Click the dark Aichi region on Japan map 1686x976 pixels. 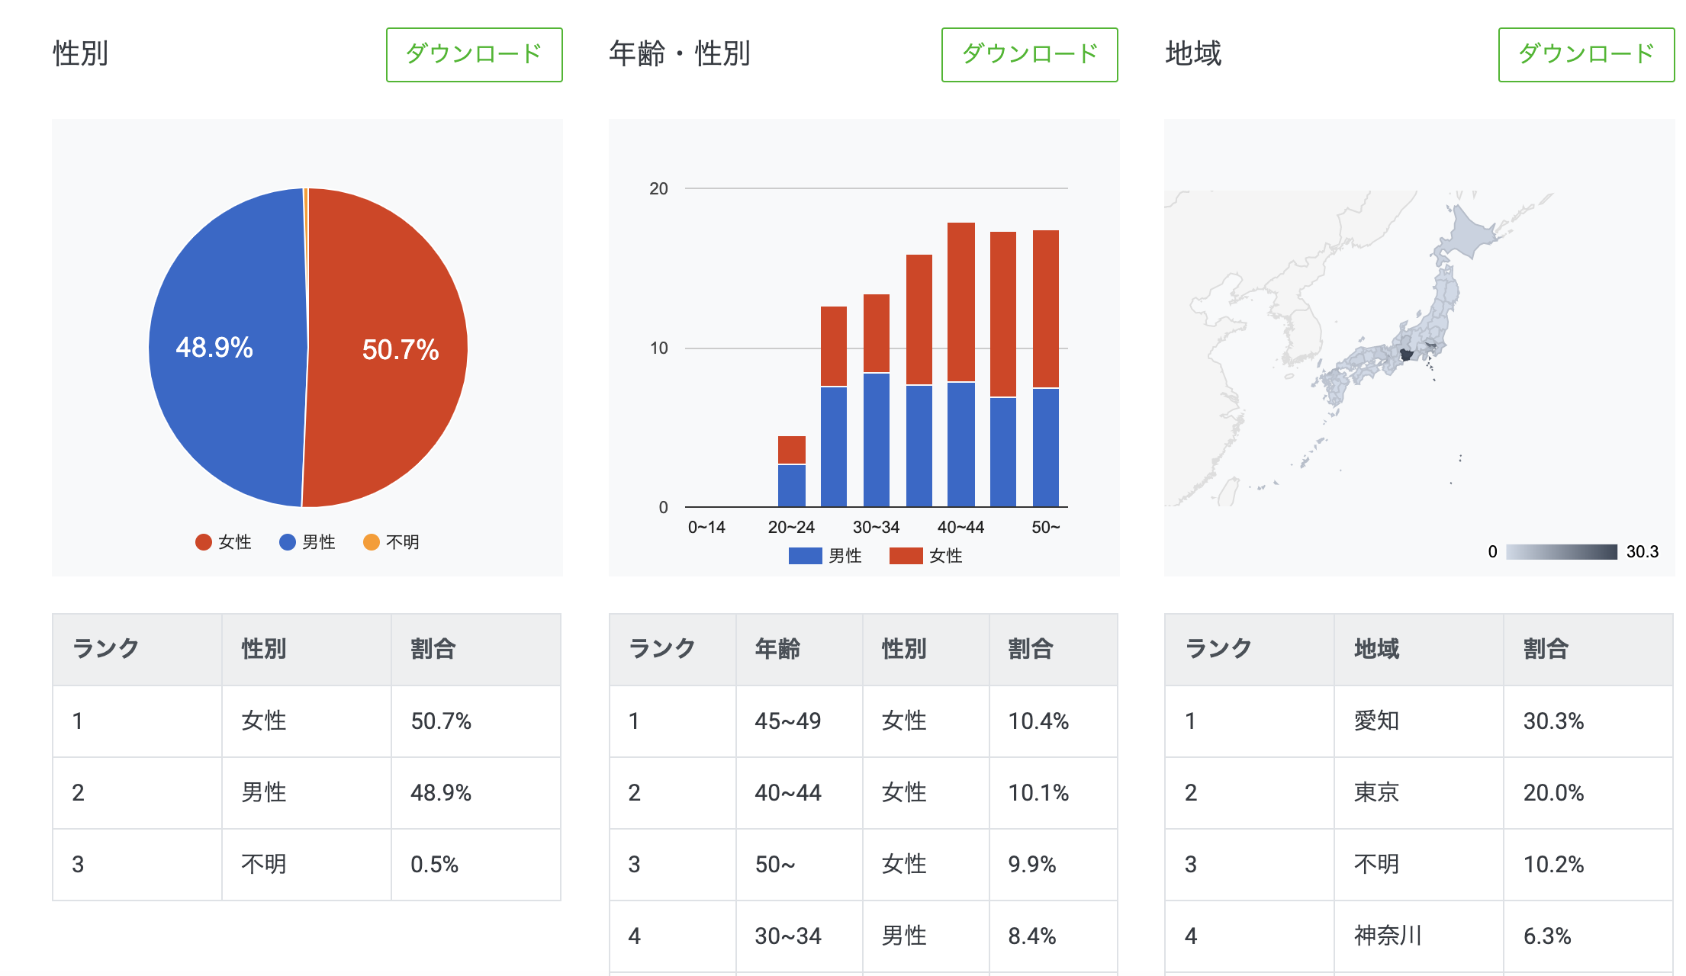[1405, 355]
